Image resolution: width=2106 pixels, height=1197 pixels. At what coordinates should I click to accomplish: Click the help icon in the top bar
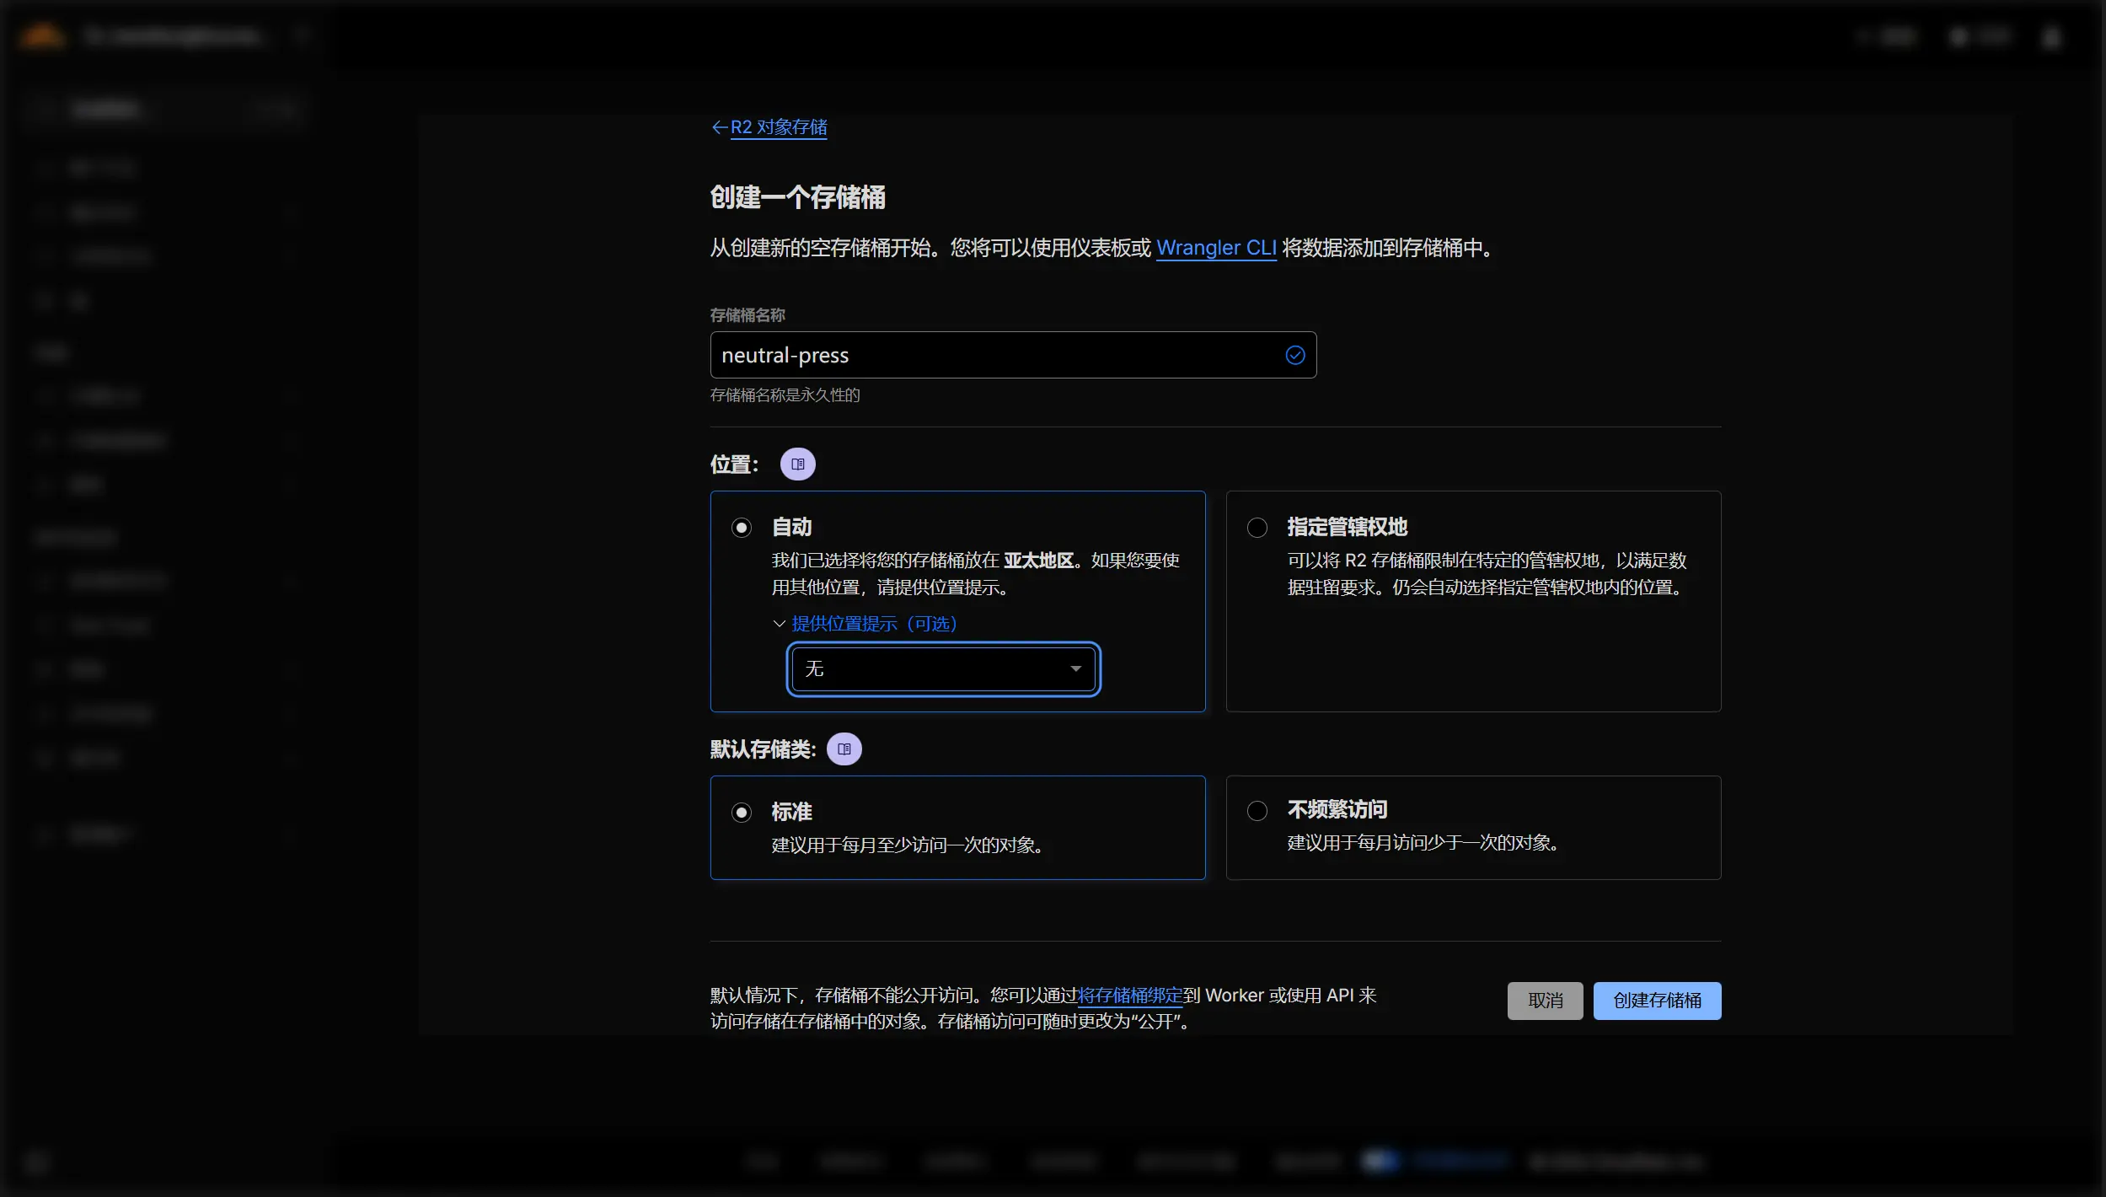click(x=1866, y=36)
